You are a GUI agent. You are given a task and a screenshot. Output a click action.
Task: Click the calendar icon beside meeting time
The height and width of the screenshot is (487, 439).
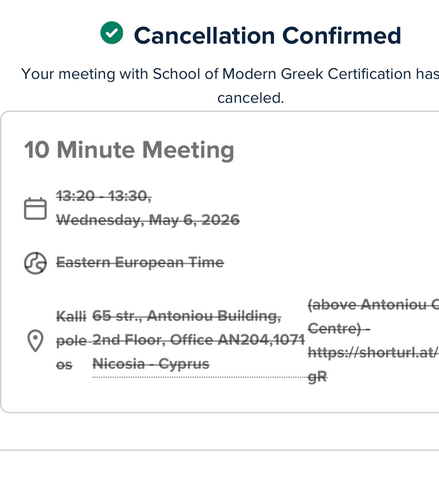click(x=35, y=208)
